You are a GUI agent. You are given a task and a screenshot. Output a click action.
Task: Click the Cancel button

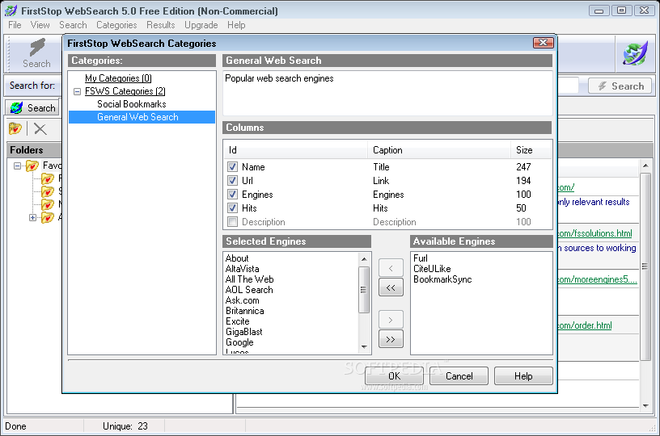[459, 376]
